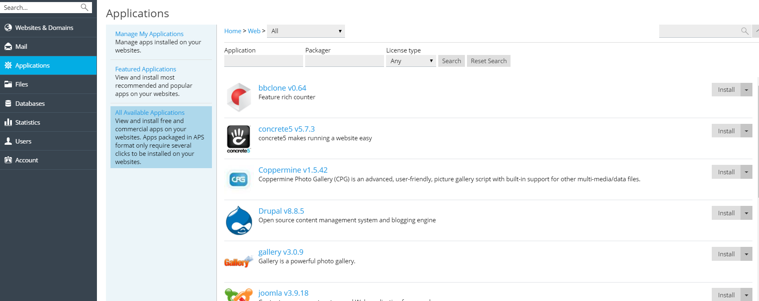Install the Coppermine application

tap(726, 172)
